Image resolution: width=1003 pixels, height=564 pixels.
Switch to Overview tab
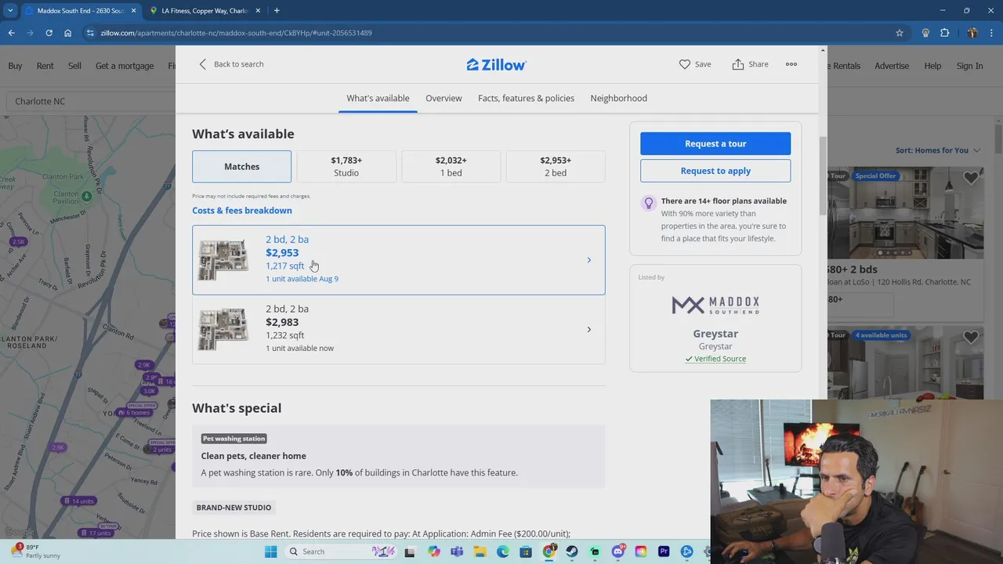[444, 98]
